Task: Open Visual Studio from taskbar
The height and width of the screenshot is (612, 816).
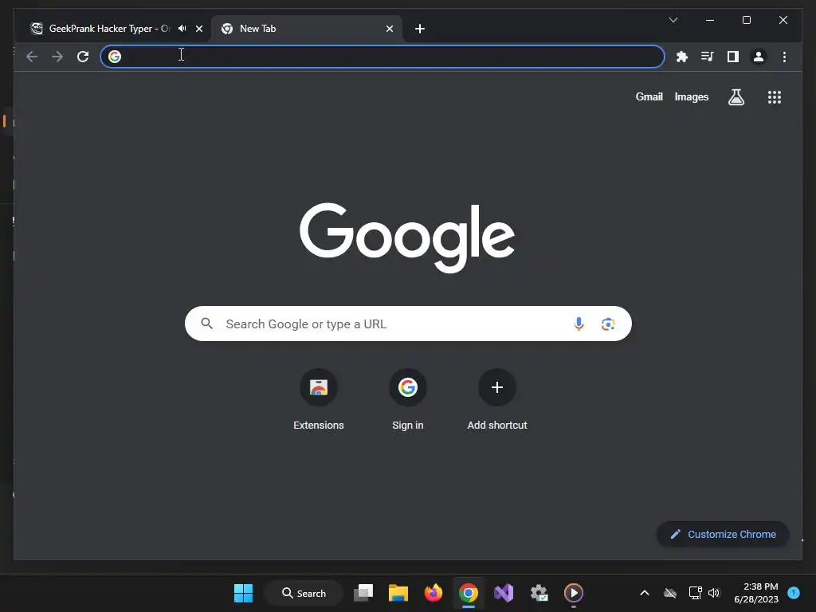Action: 504,593
